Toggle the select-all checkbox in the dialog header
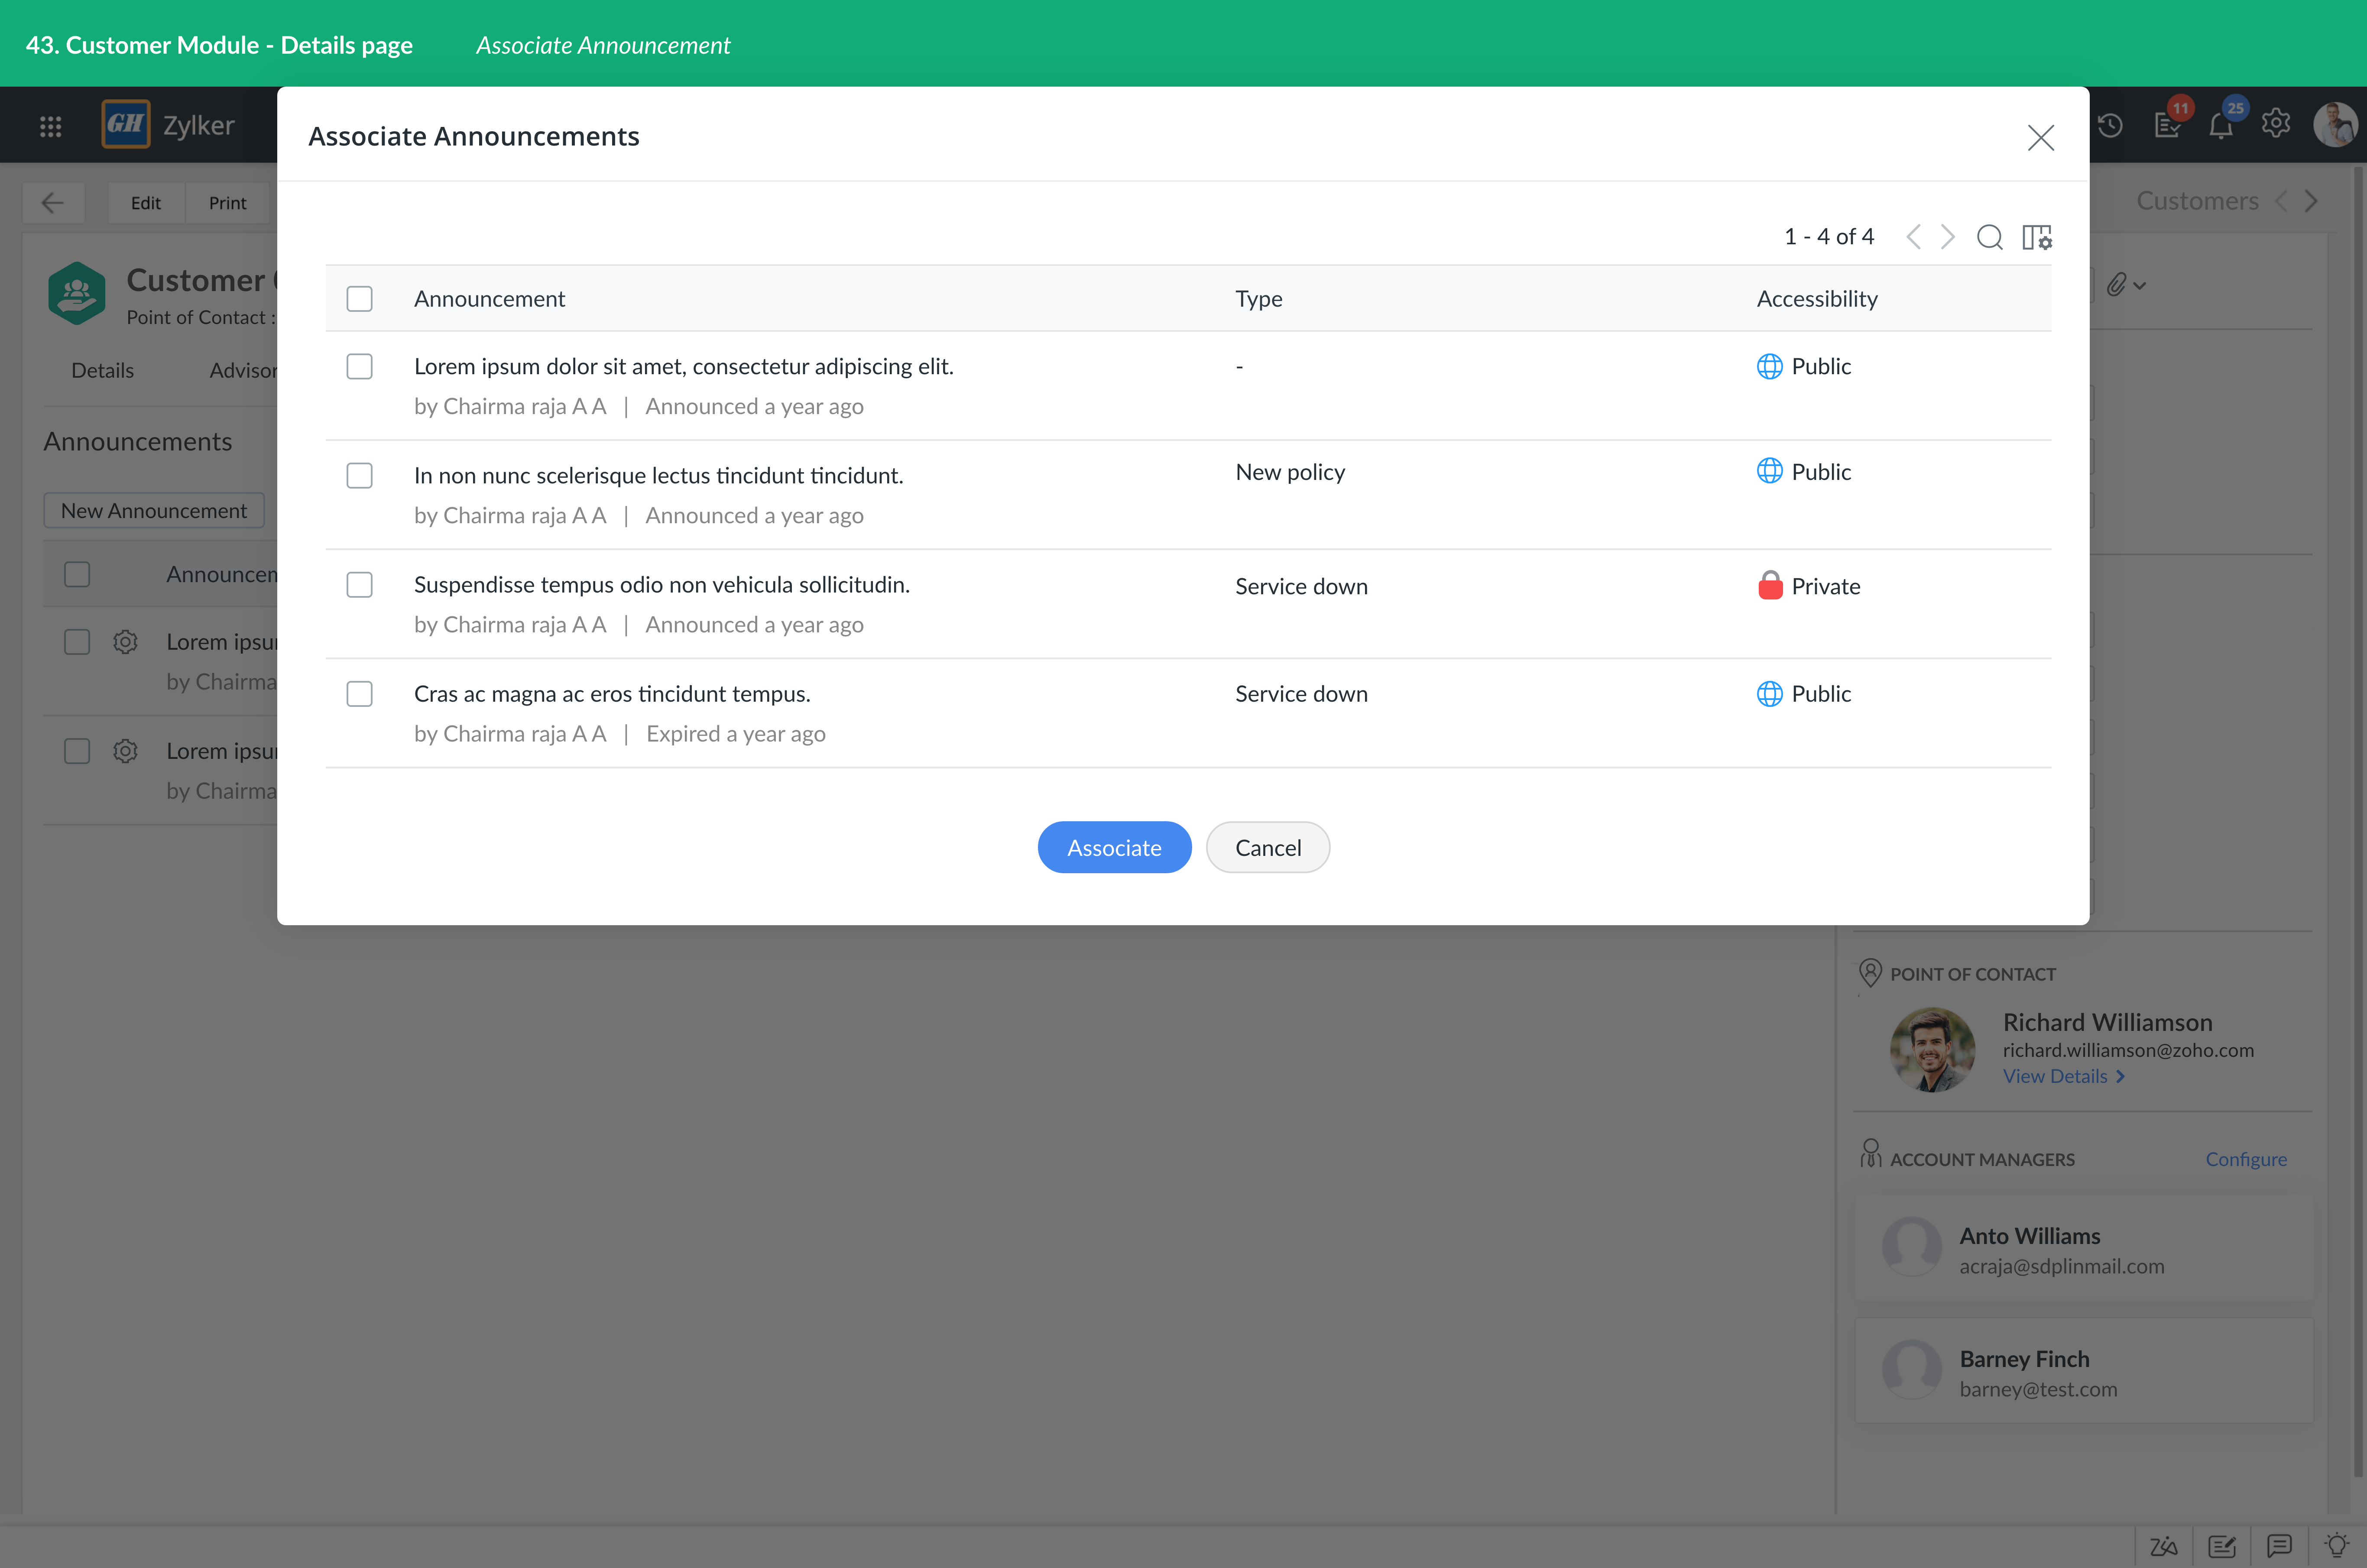 coord(359,299)
